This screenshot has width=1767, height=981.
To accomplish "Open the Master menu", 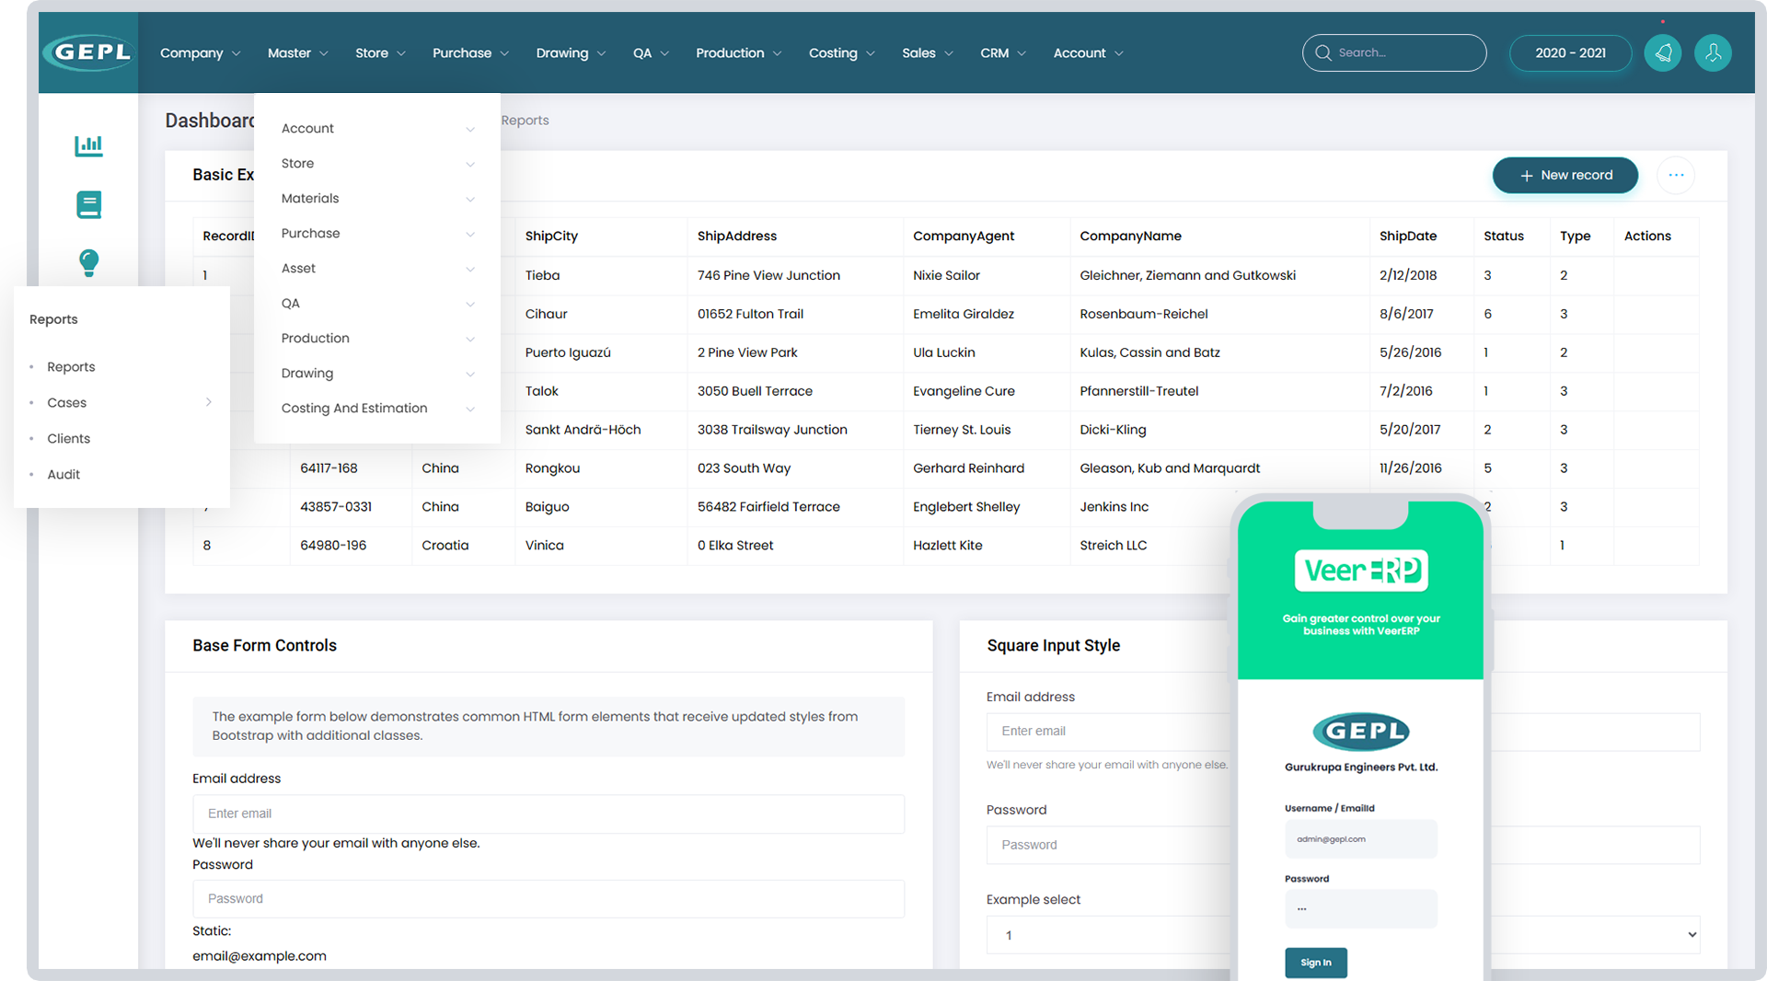I will click(x=297, y=52).
